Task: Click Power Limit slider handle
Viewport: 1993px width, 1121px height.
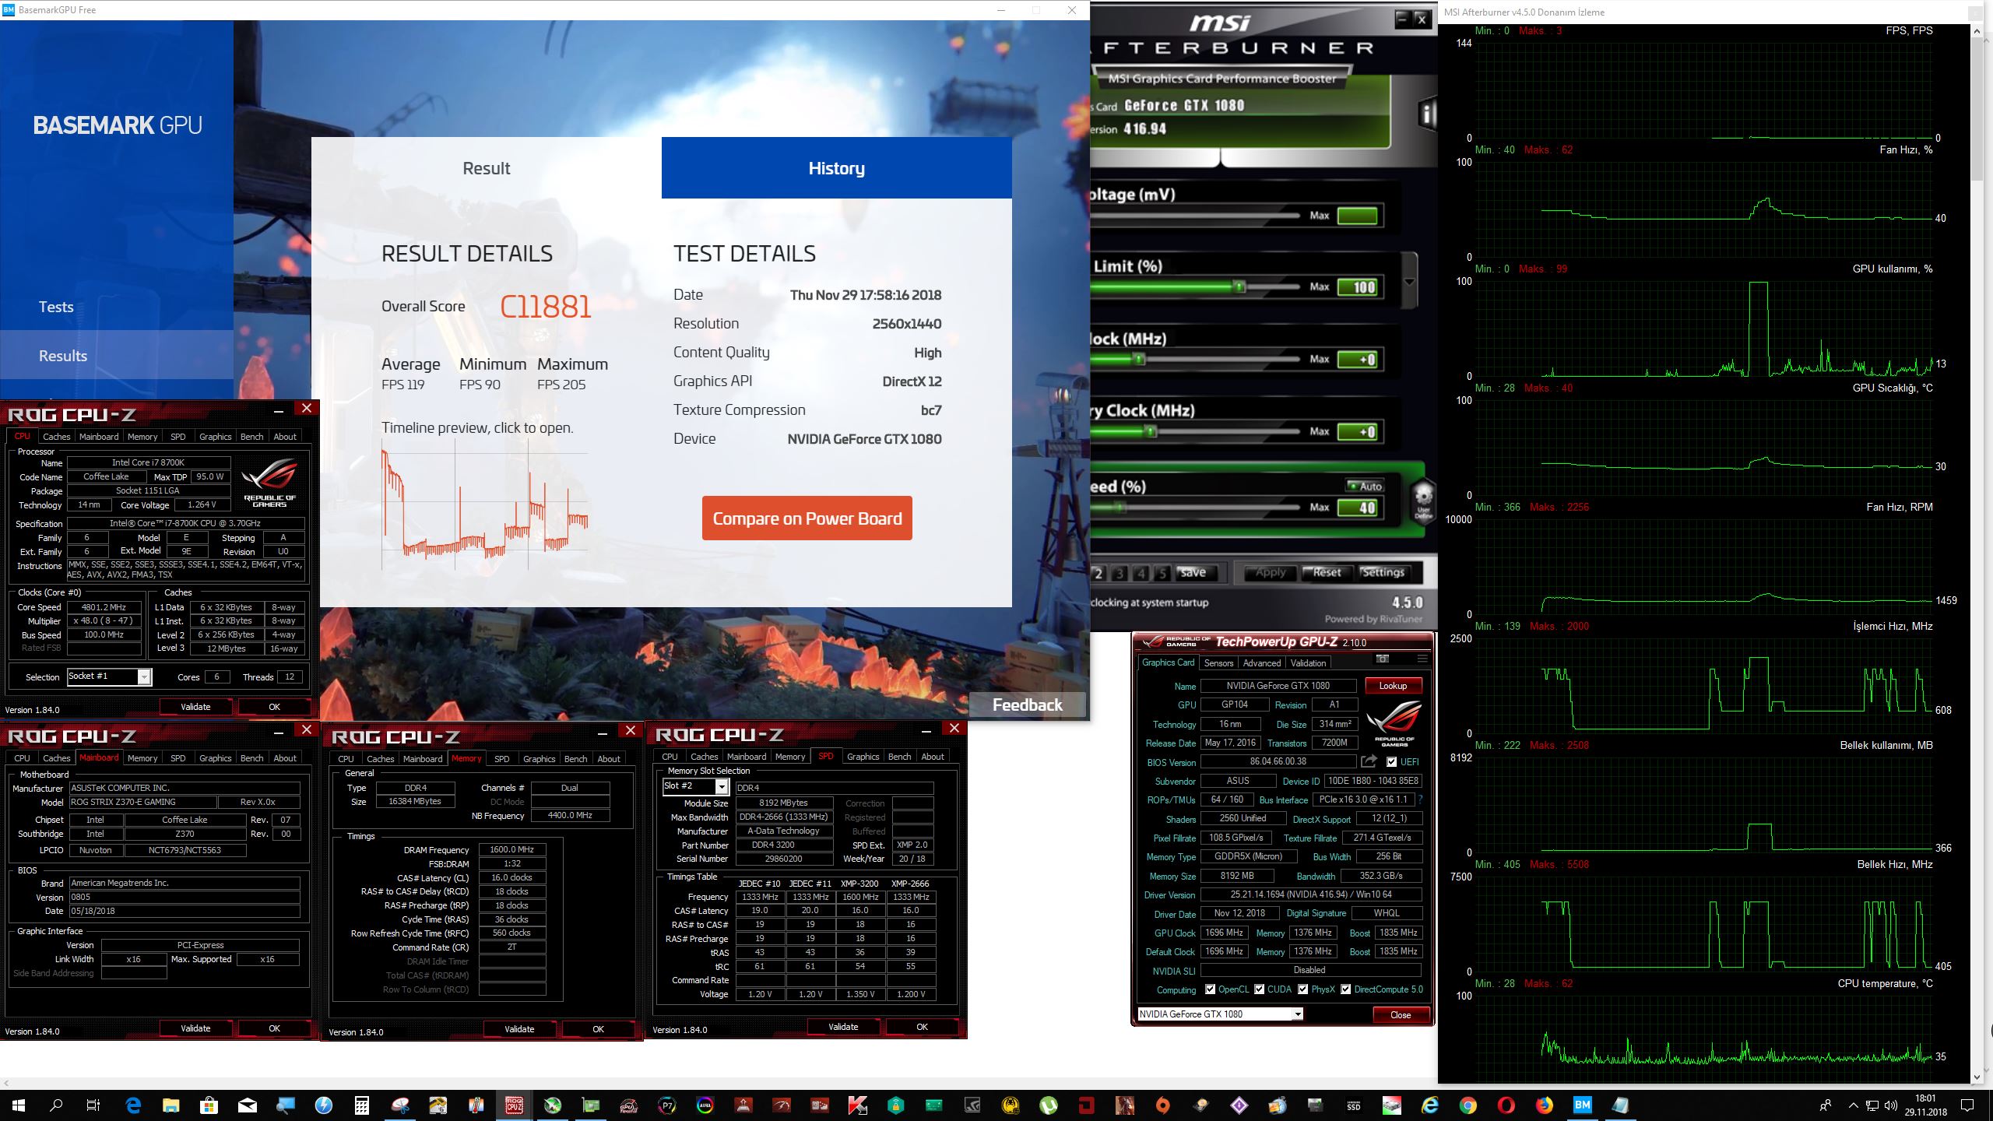Action: tap(1239, 286)
